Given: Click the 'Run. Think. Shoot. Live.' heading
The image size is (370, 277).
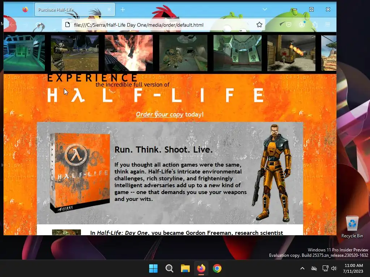Looking at the screenshot, I should [164, 150].
